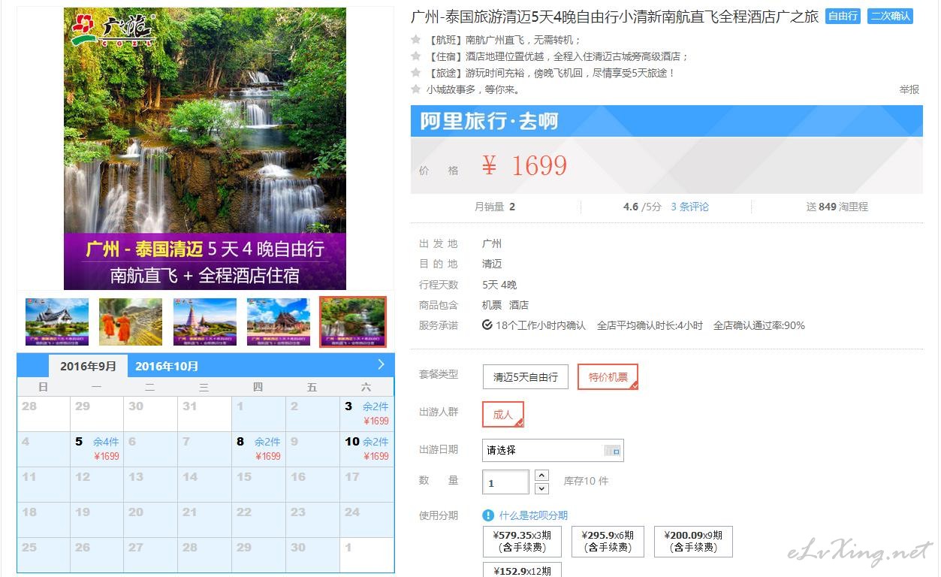Choose the ¥579.35x3期 installment plan

(x=522, y=541)
